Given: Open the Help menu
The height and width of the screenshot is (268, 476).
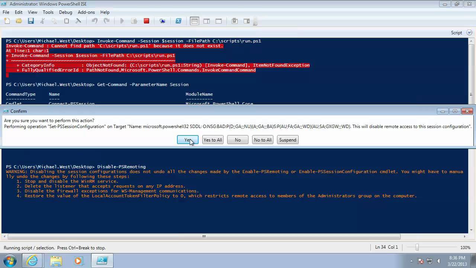Looking at the screenshot, I should click(105, 12).
